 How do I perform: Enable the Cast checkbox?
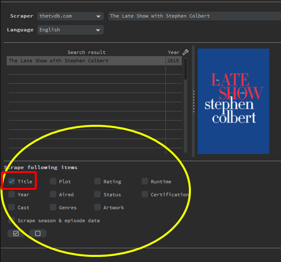coord(12,207)
